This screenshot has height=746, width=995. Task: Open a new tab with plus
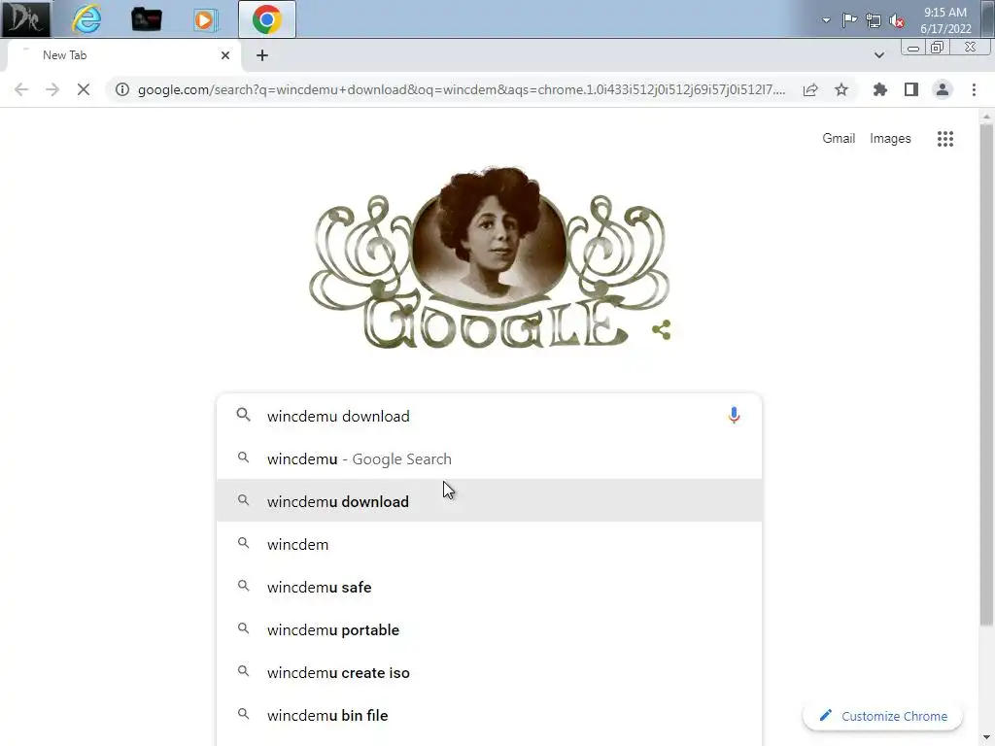pos(262,55)
